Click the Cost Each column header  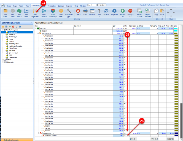coord(133,26)
